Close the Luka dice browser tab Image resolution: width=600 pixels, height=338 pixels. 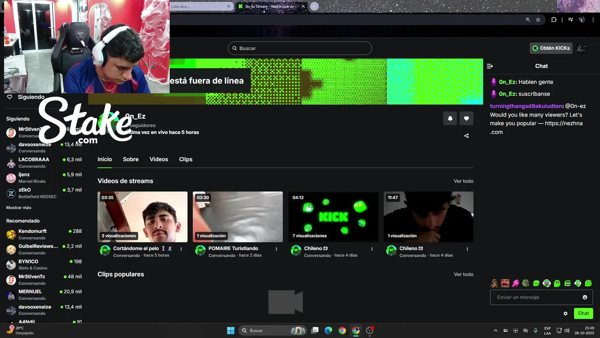(229, 6)
